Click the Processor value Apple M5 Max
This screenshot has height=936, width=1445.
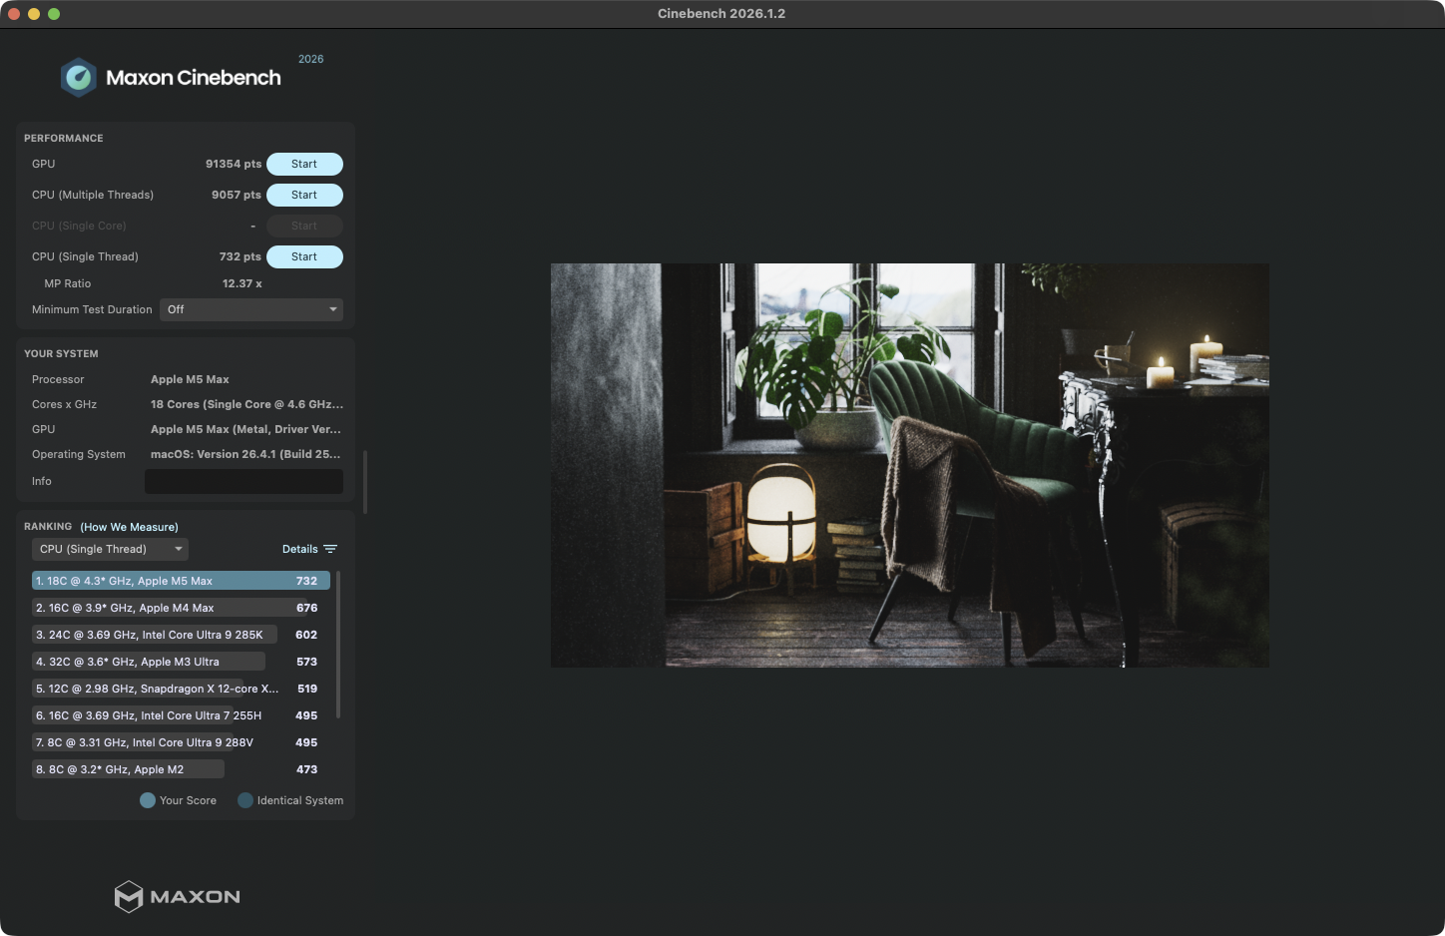pos(190,379)
